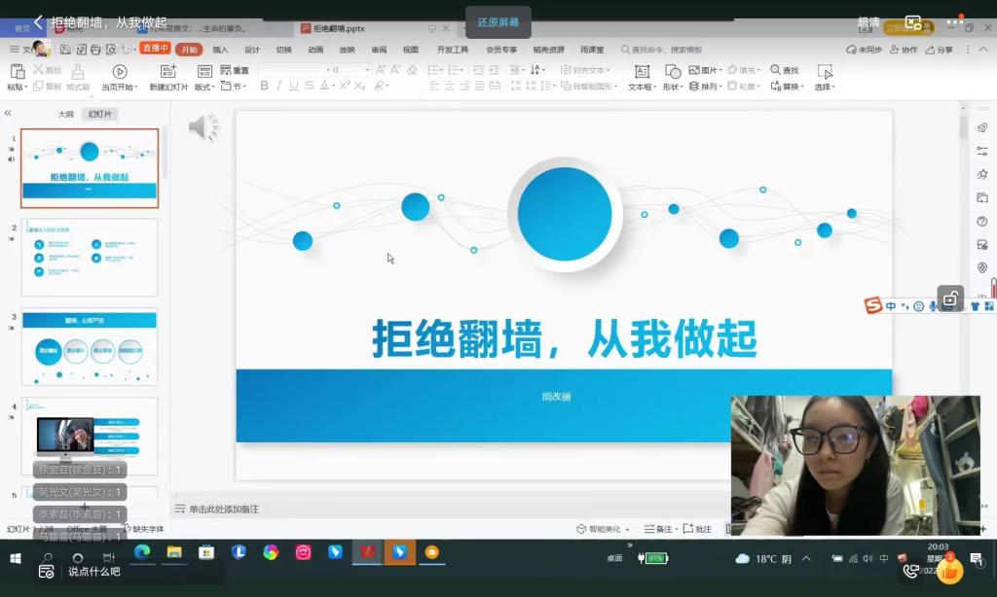997x597 pixels.
Task: Click the increase font size icon
Action: tap(381, 70)
